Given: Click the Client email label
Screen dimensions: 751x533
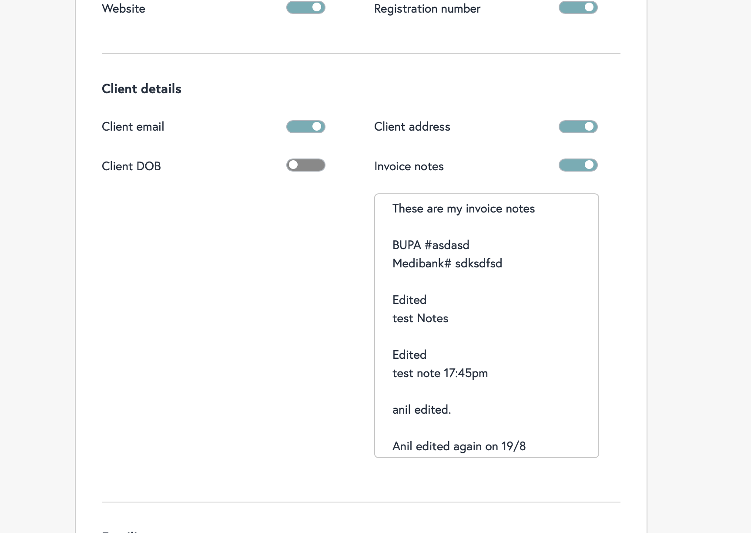Looking at the screenshot, I should point(133,127).
